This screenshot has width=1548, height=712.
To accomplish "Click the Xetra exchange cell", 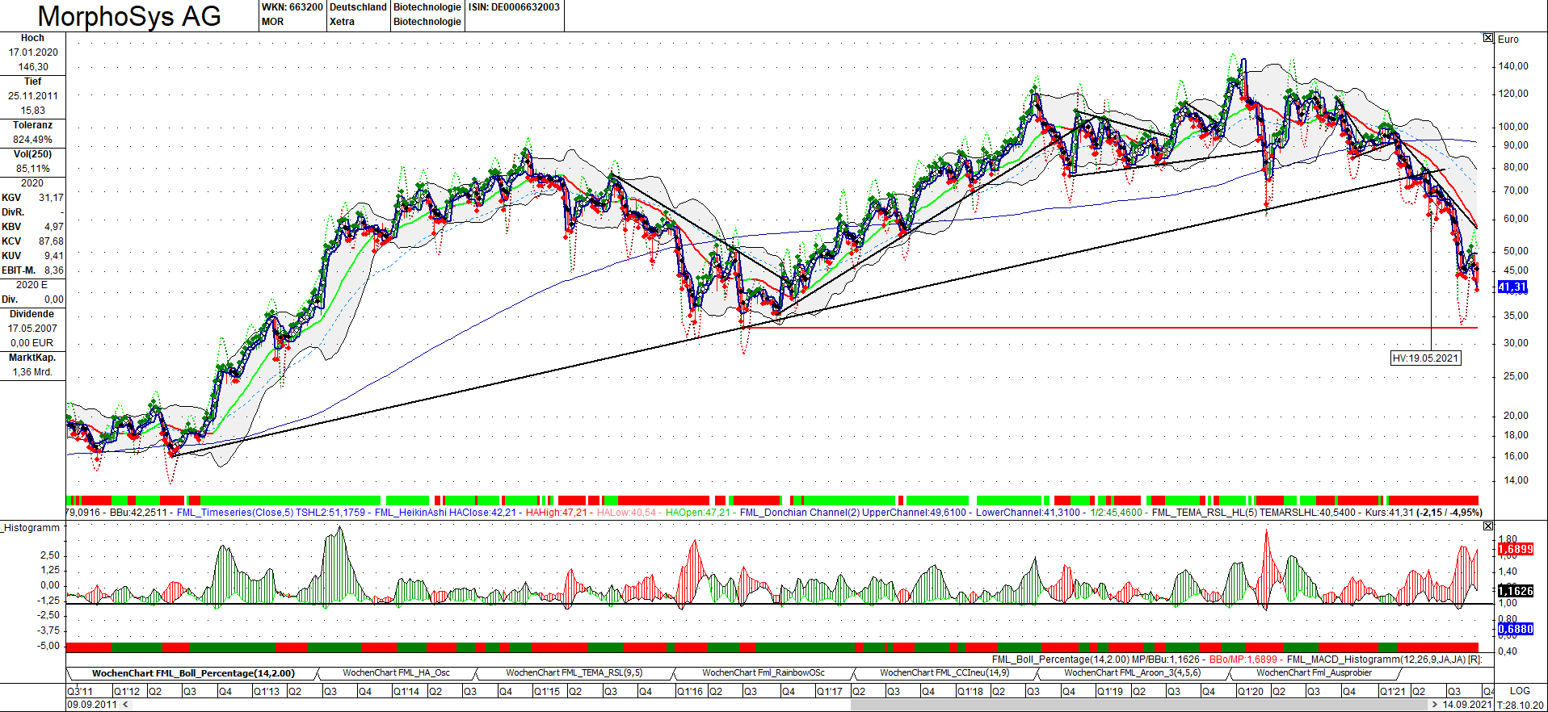I will point(342,22).
